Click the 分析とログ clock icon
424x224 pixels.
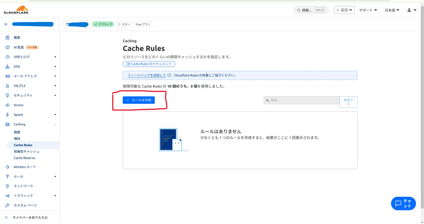click(x=7, y=57)
